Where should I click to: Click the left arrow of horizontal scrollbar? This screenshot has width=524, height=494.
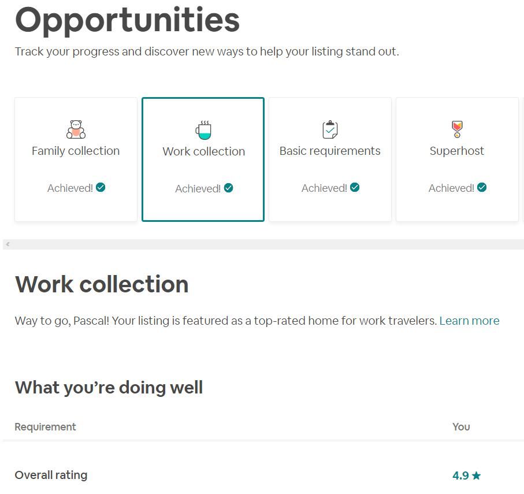tap(8, 244)
